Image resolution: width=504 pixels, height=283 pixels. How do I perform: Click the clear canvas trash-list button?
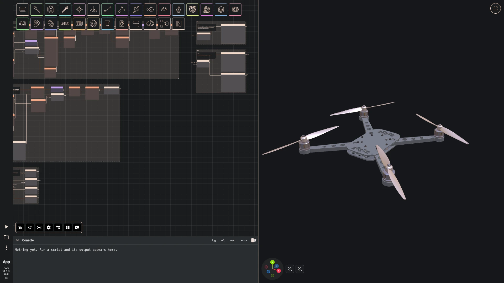click(20, 227)
